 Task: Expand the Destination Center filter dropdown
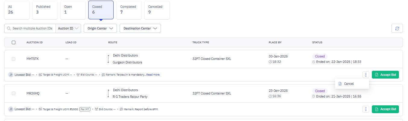(x=140, y=28)
